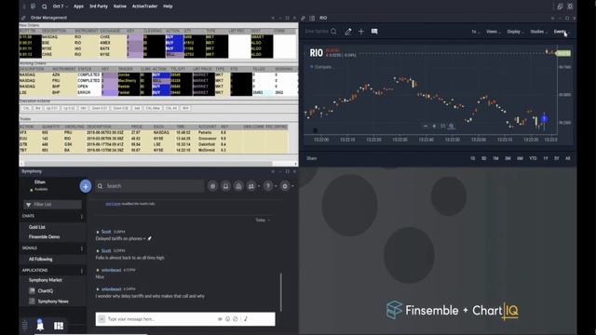Open the Apps menu

[78, 7]
